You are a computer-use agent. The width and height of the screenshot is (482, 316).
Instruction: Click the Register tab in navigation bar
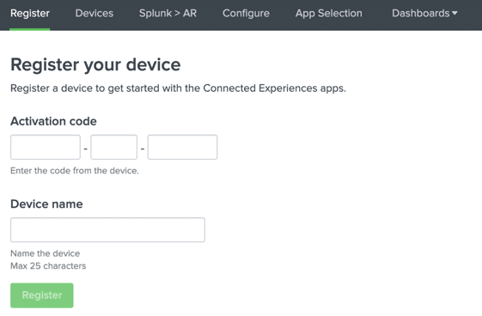pyautogui.click(x=30, y=13)
